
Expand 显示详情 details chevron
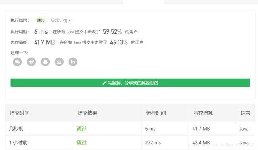[69, 20]
